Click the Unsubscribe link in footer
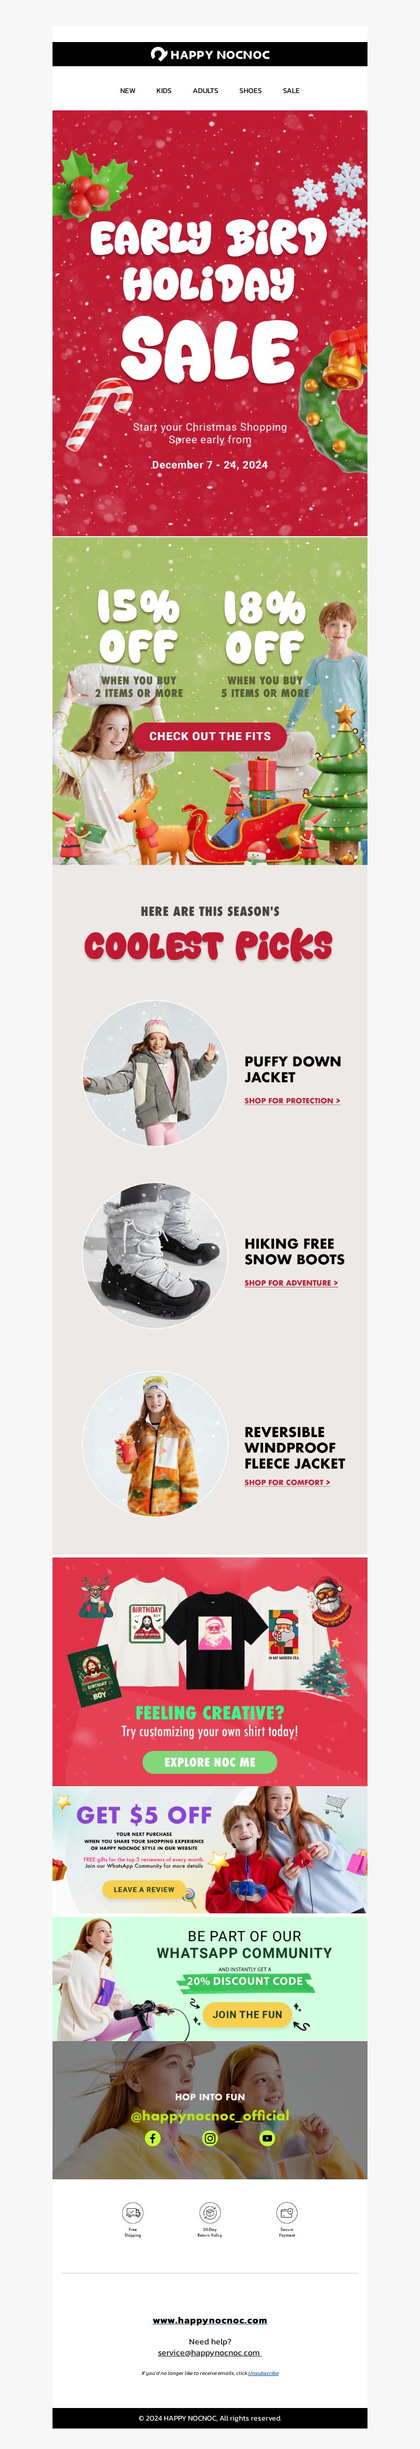 [x=263, y=2372]
